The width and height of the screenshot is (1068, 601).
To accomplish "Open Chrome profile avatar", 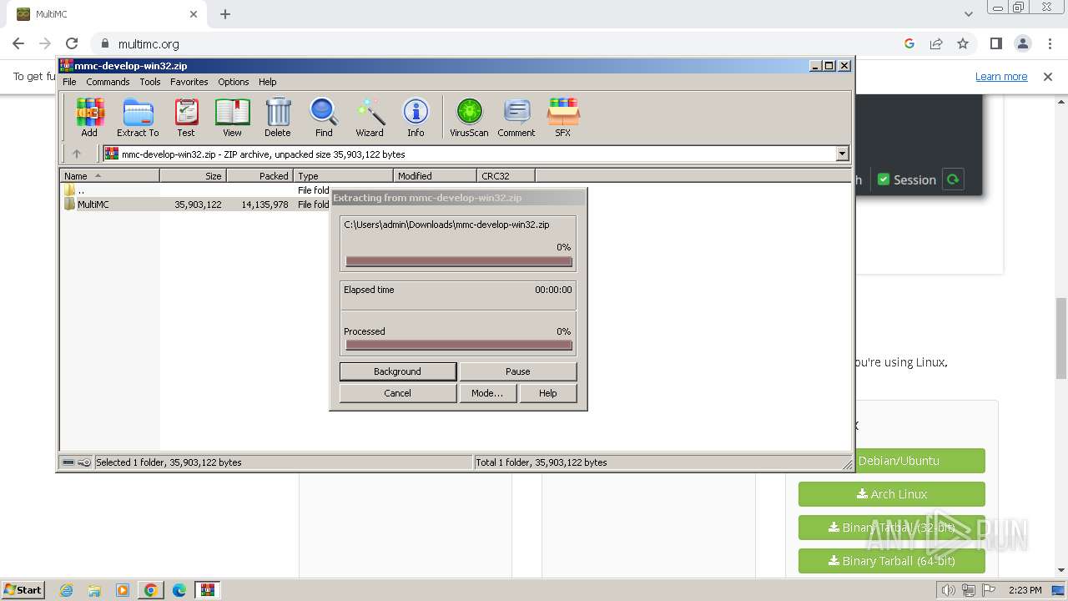I will pos(1023,43).
